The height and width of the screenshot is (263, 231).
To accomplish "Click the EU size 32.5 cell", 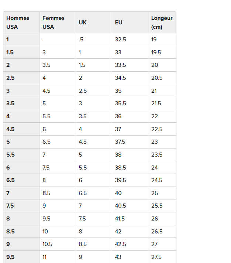I will tap(121, 40).
